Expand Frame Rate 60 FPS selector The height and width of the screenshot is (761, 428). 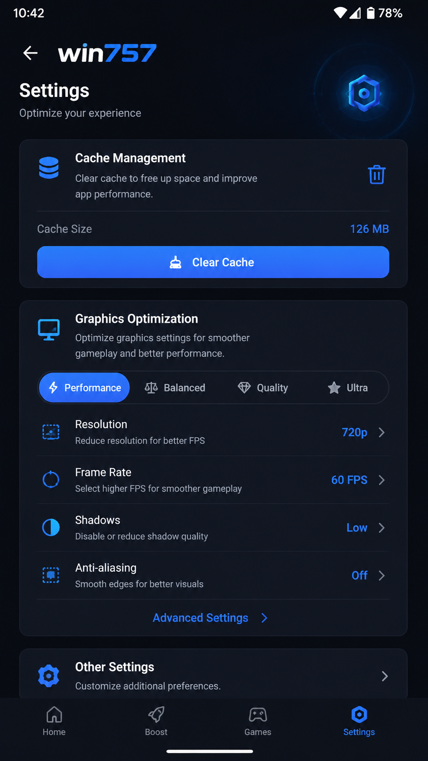pyautogui.click(x=358, y=480)
